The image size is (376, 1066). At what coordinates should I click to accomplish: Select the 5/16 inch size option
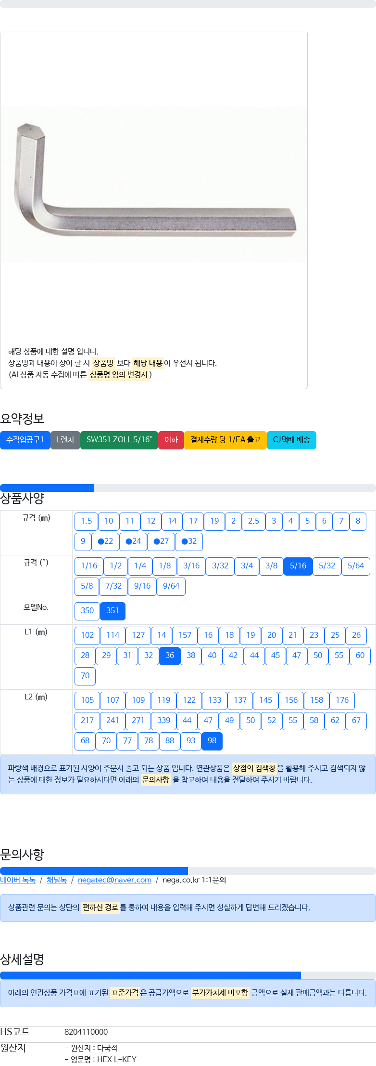(x=298, y=566)
